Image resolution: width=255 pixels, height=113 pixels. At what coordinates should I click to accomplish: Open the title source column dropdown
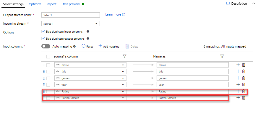pyautogui.click(x=90, y=72)
